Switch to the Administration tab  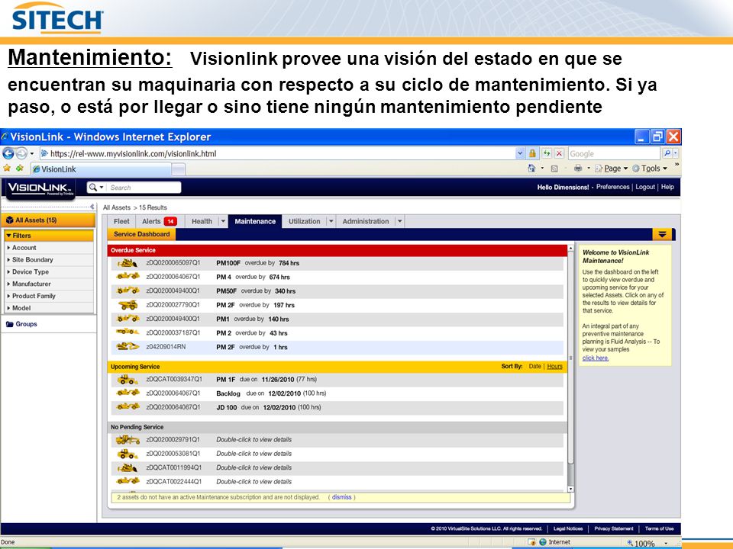366,221
